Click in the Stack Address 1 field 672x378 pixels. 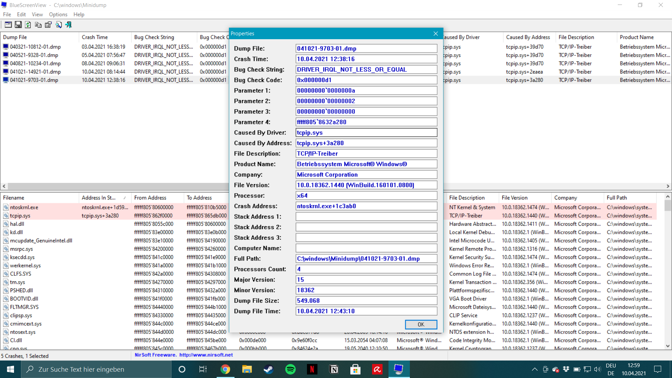tap(366, 216)
